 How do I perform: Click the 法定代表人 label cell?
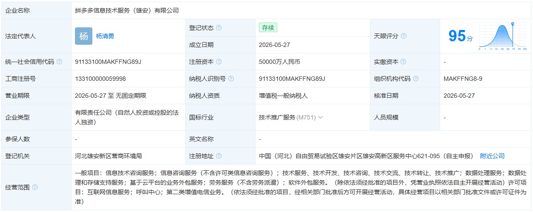click(37, 36)
